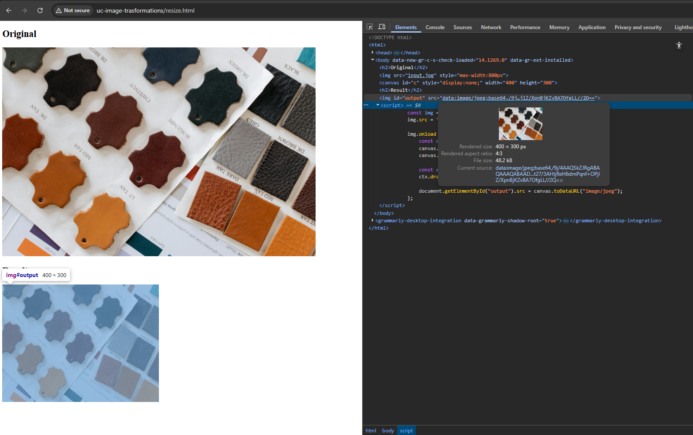The width and height of the screenshot is (693, 435).
Task: Switch to the Elements tab
Action: pos(406,27)
